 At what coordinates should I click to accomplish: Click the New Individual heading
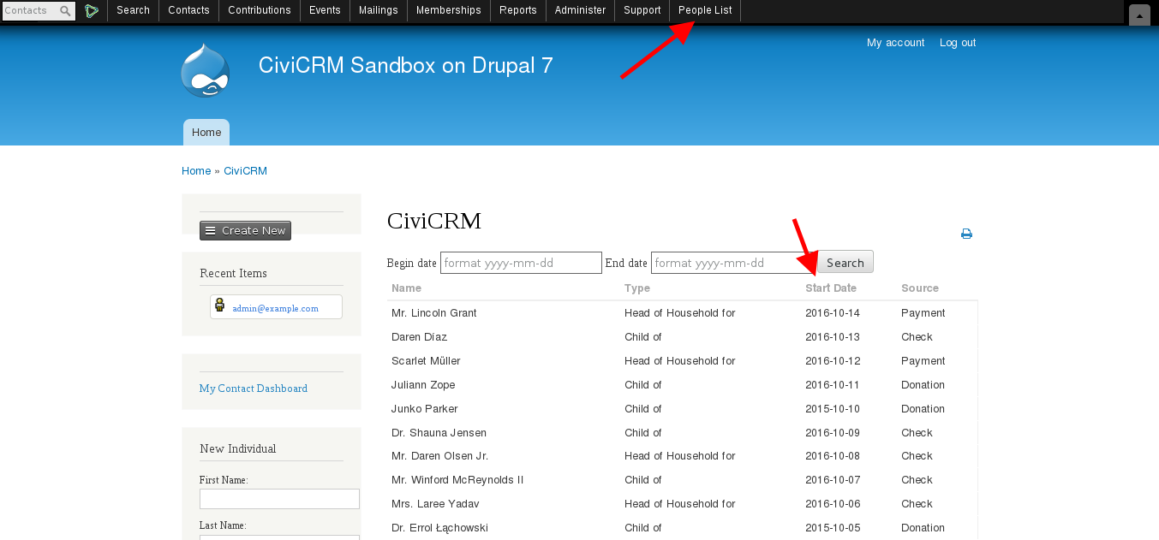point(238,449)
